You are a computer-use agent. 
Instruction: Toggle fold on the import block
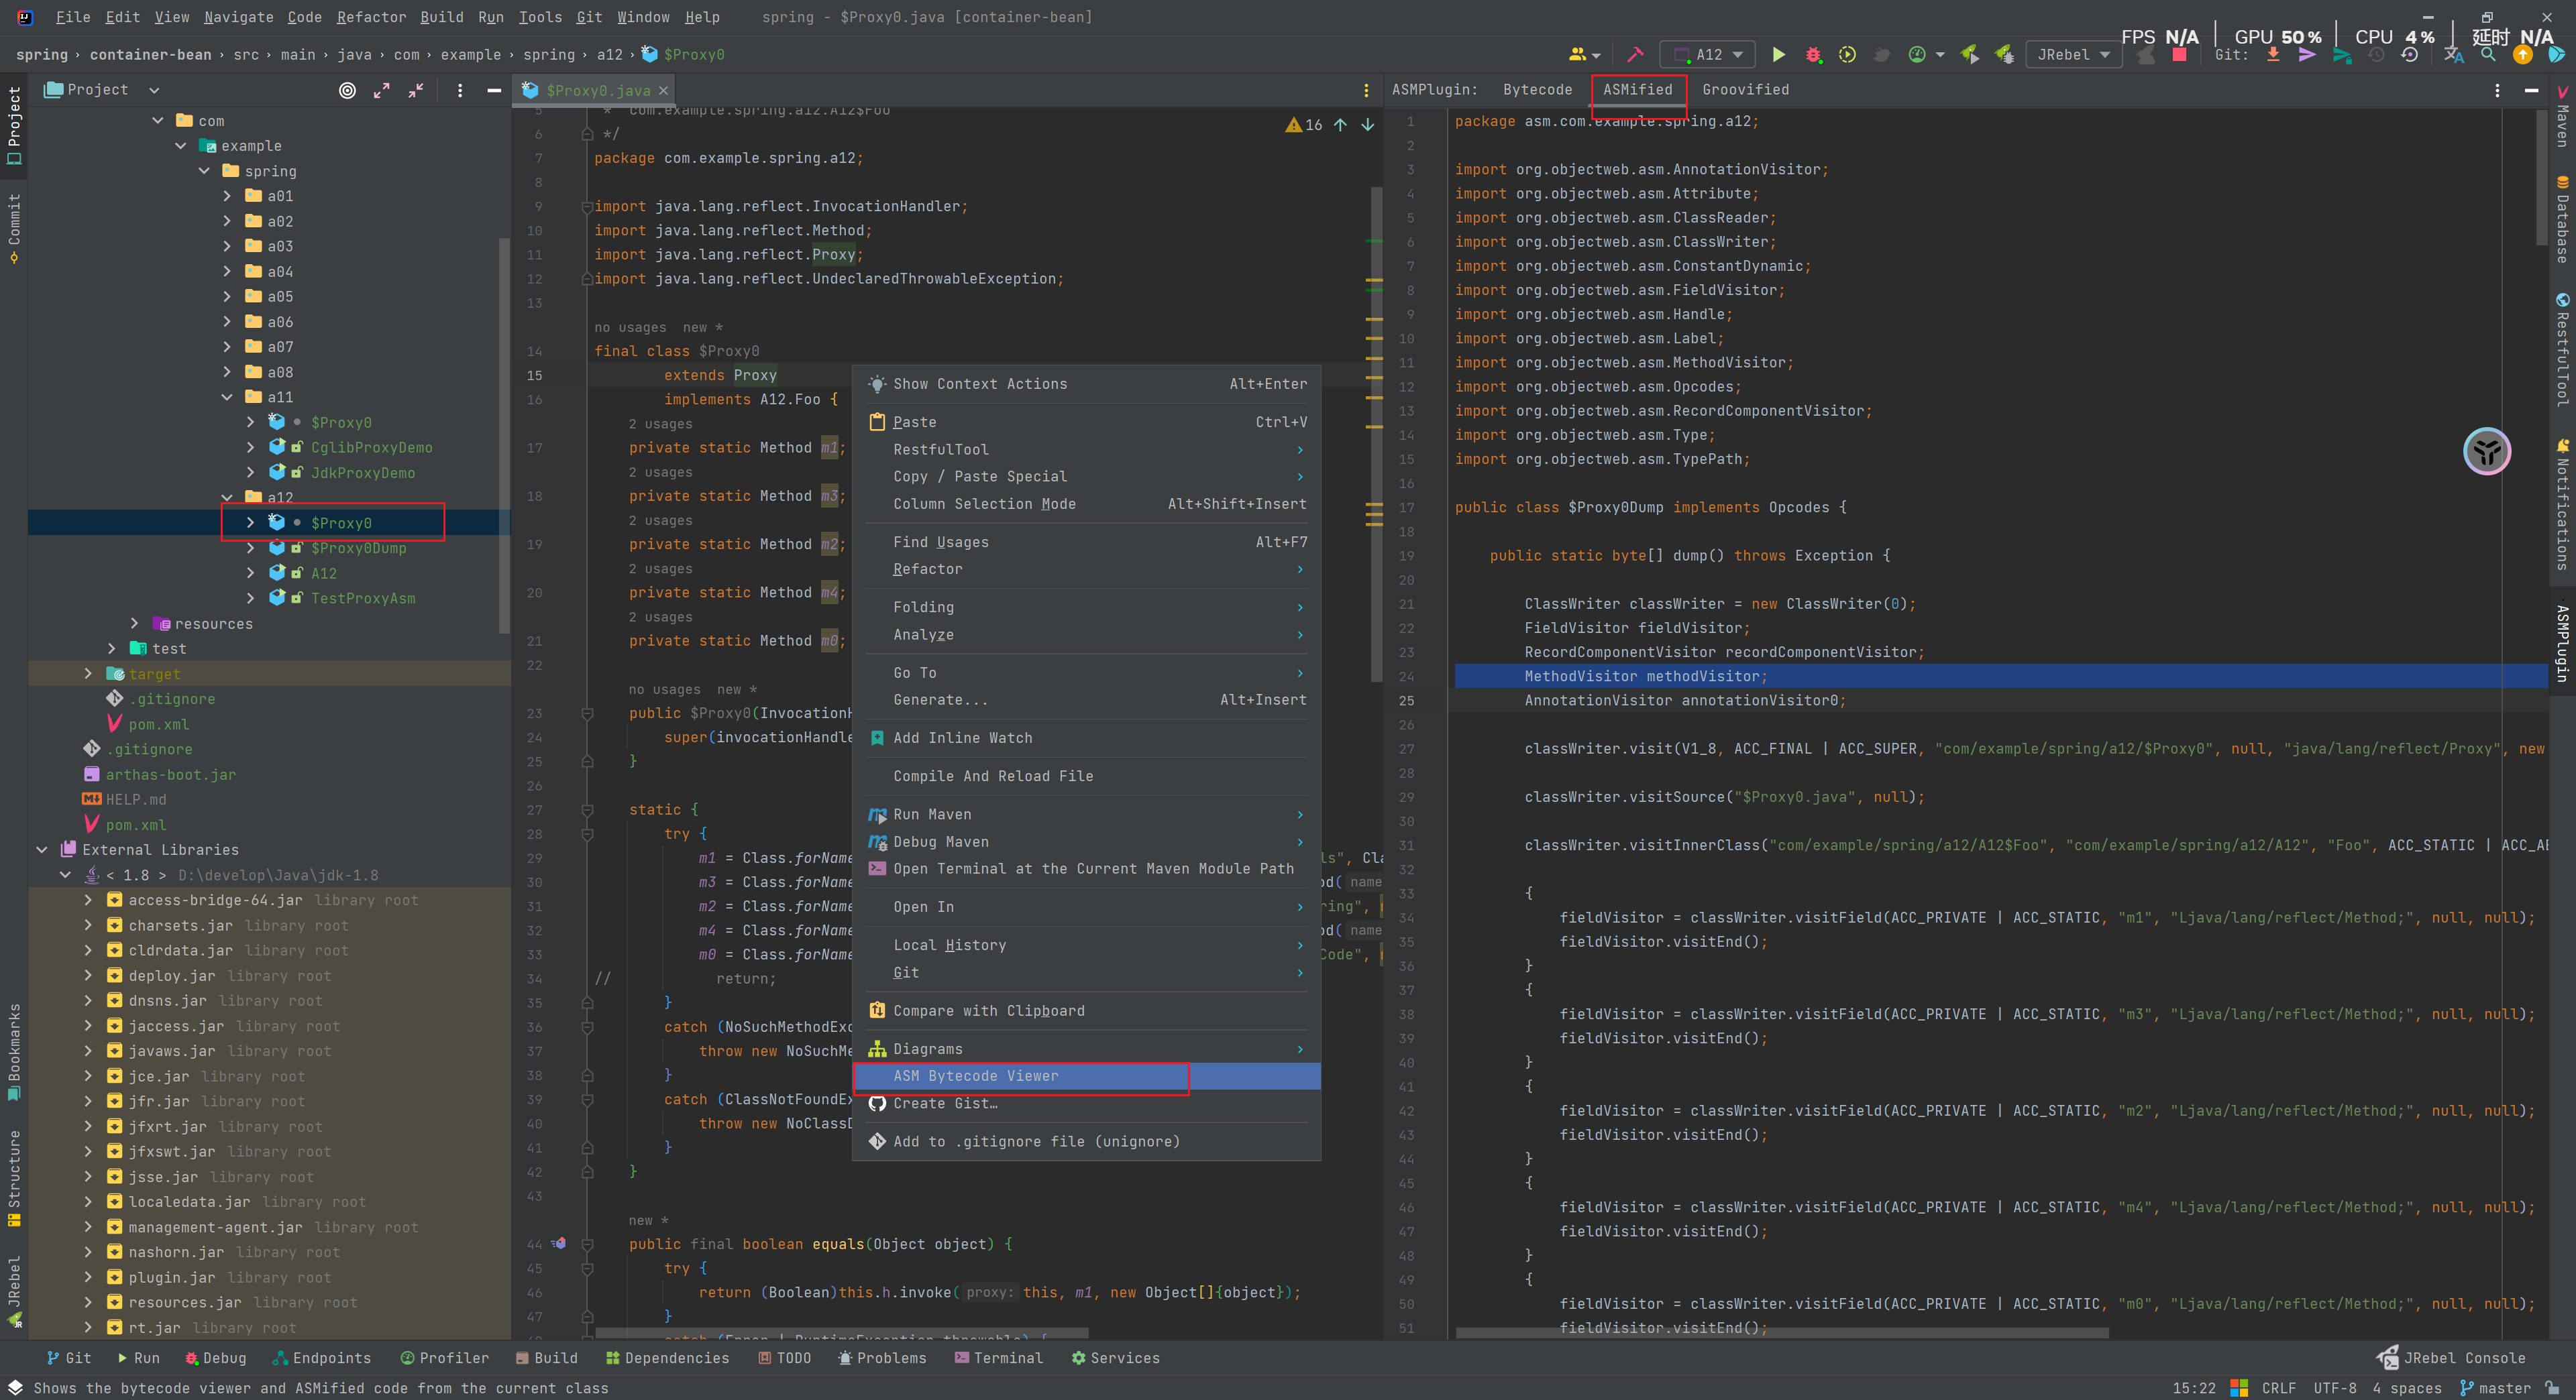coord(587,207)
